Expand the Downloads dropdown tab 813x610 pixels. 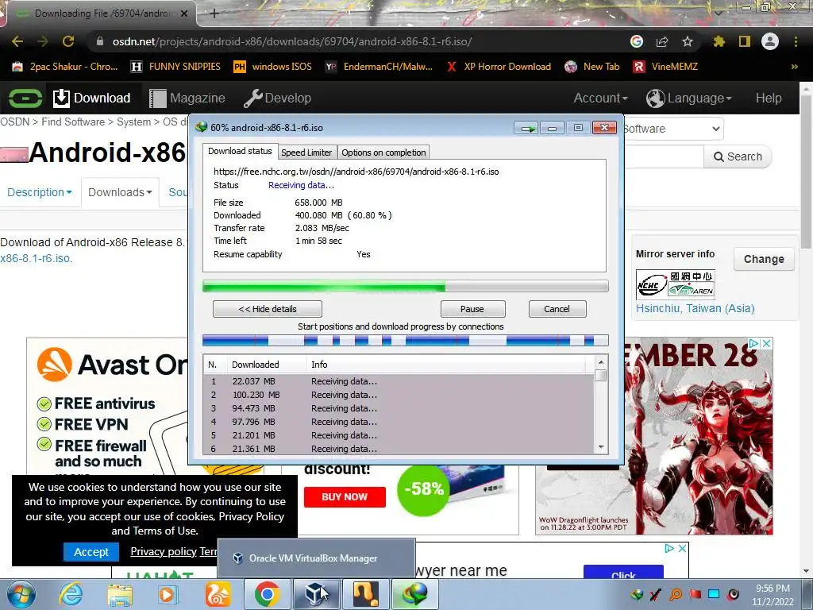point(120,192)
